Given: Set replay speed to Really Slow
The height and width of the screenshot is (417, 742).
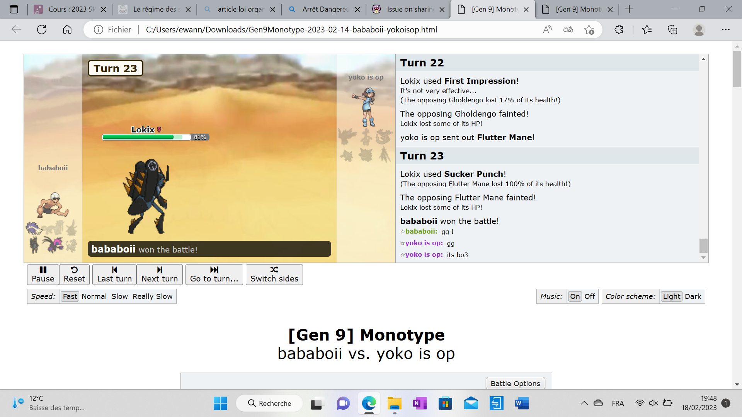Looking at the screenshot, I should [x=152, y=297].
